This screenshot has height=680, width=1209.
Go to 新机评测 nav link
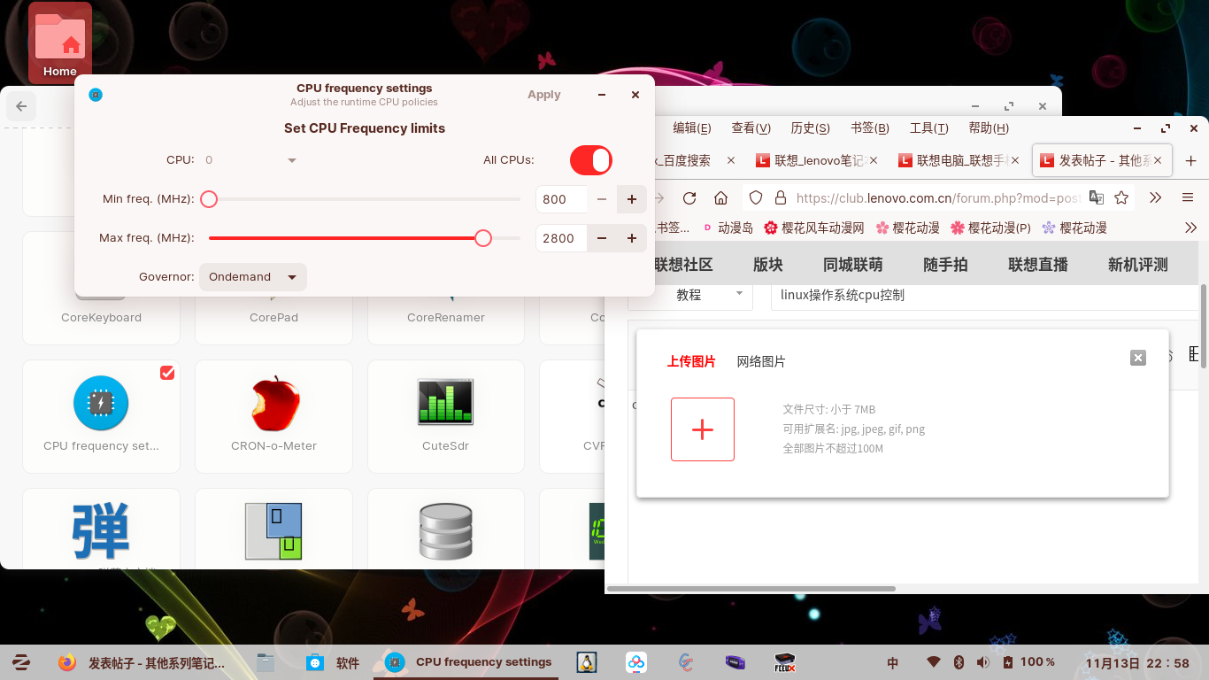click(x=1138, y=264)
